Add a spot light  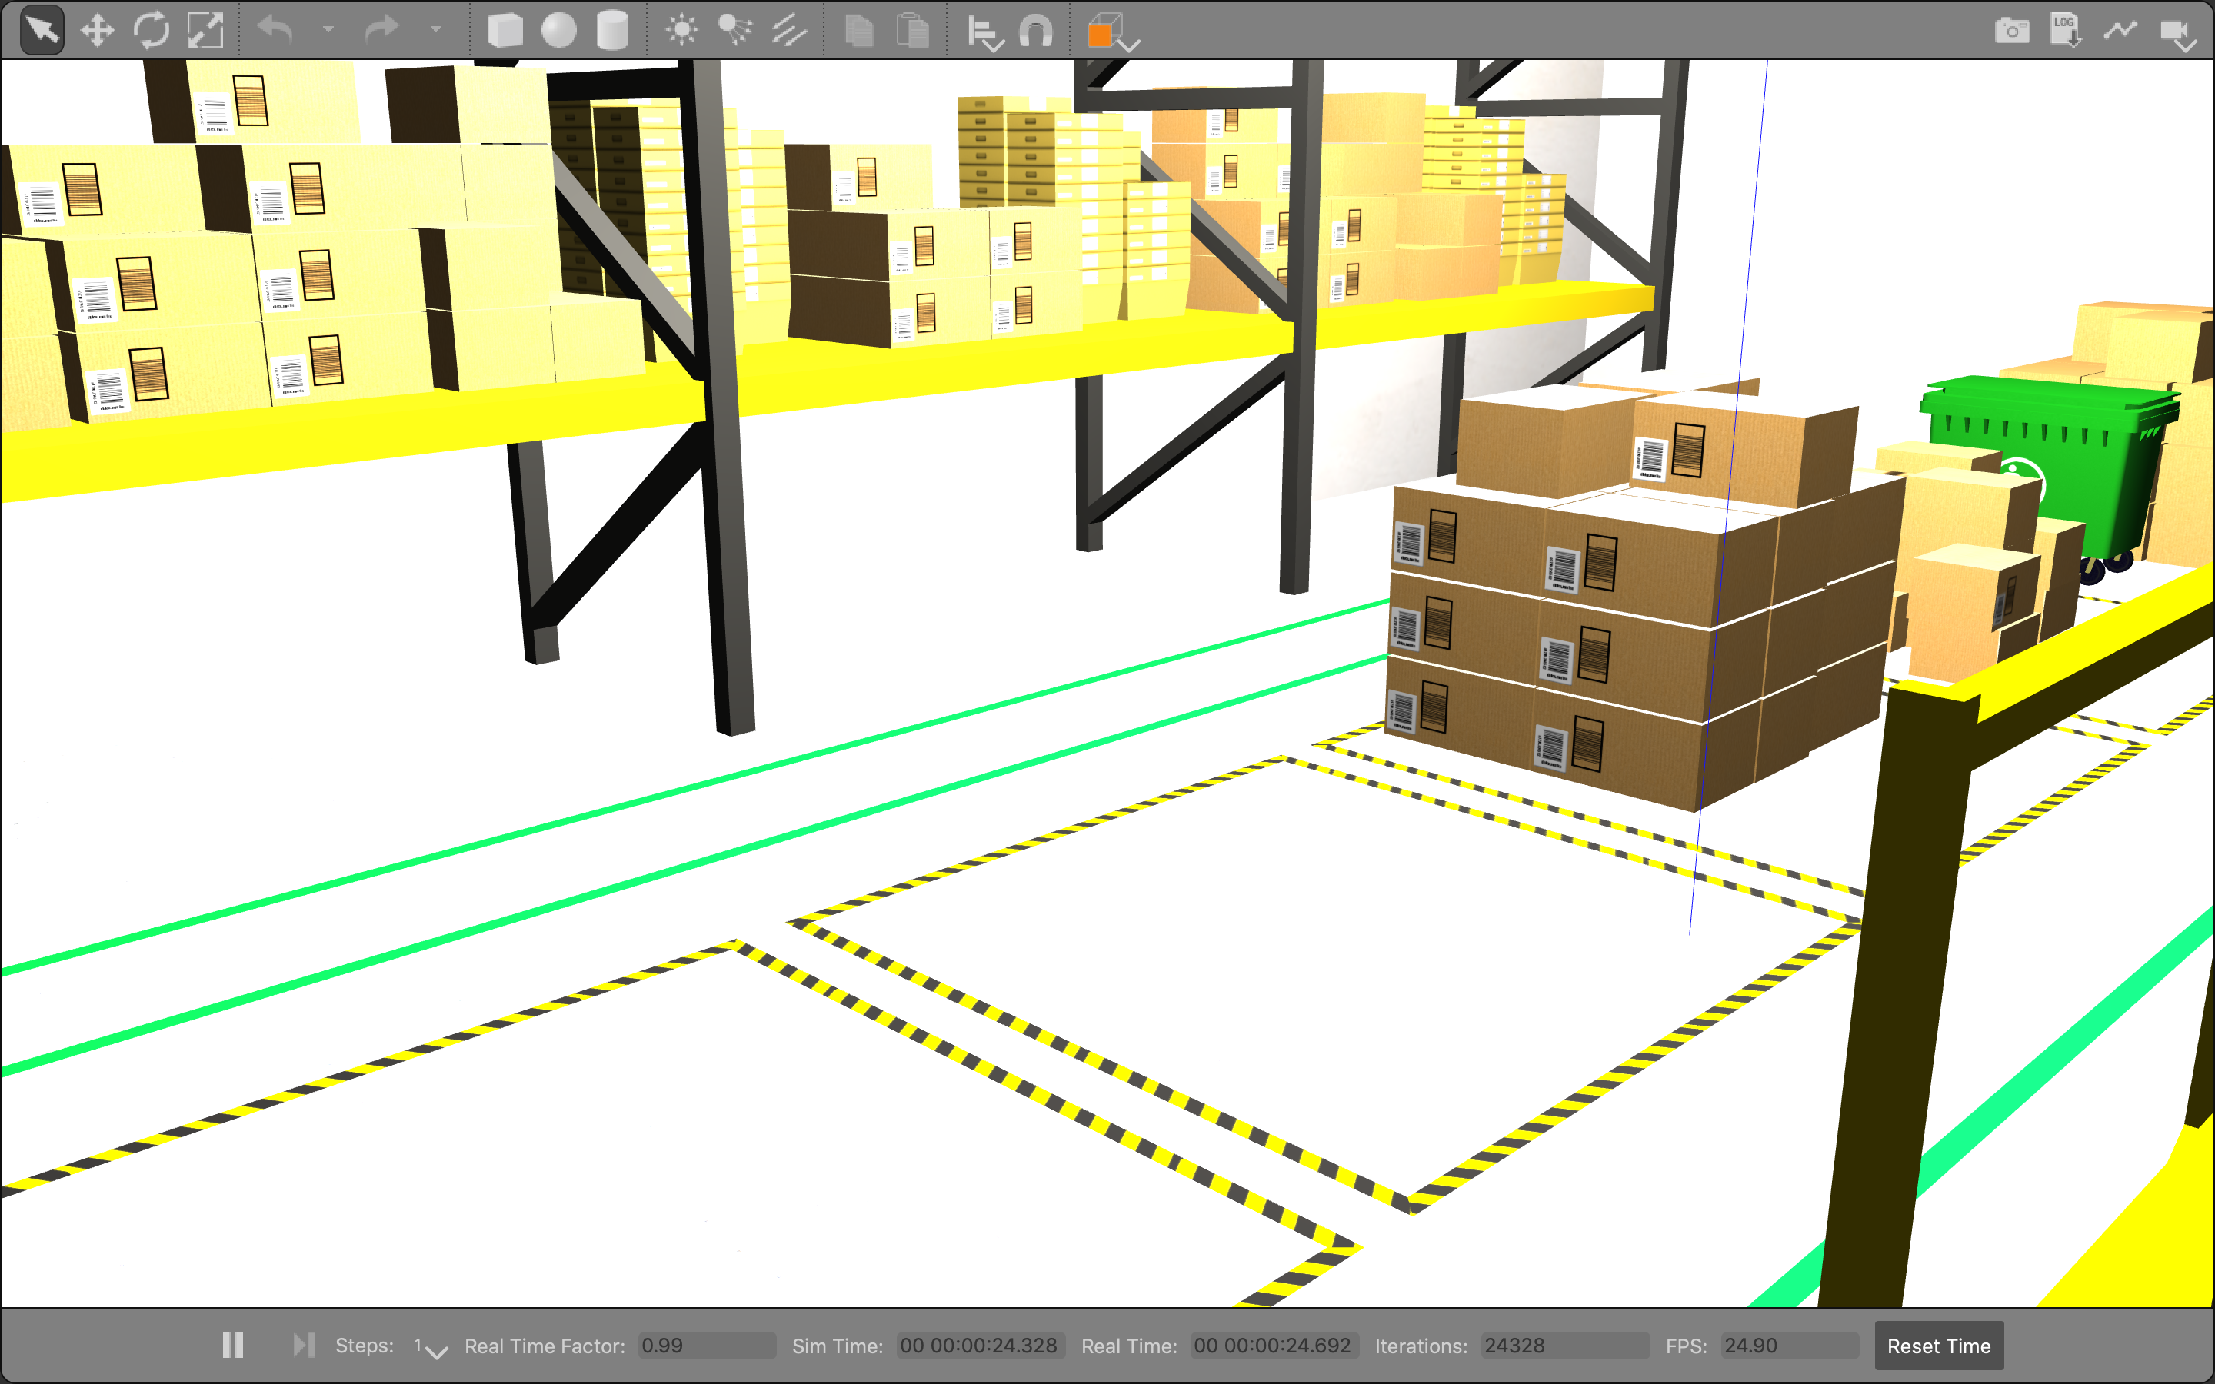coord(735,31)
